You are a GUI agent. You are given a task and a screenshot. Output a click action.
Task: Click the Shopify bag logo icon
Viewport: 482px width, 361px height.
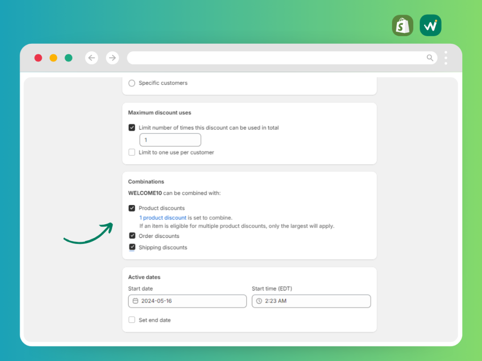pyautogui.click(x=402, y=25)
